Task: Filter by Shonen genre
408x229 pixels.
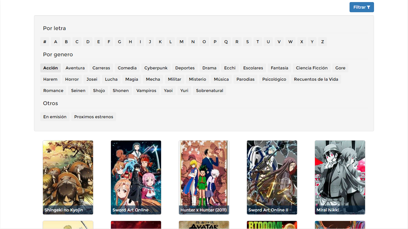Action: tap(121, 91)
